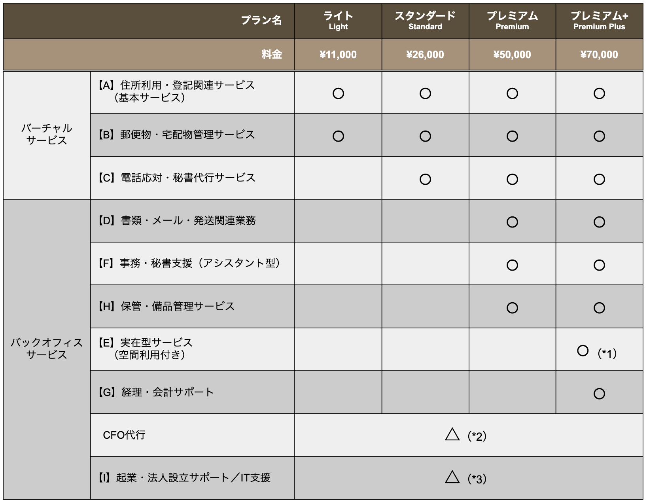Click the triangle mark in the CFO代行 row
This screenshot has width=647, height=504.
point(452,434)
